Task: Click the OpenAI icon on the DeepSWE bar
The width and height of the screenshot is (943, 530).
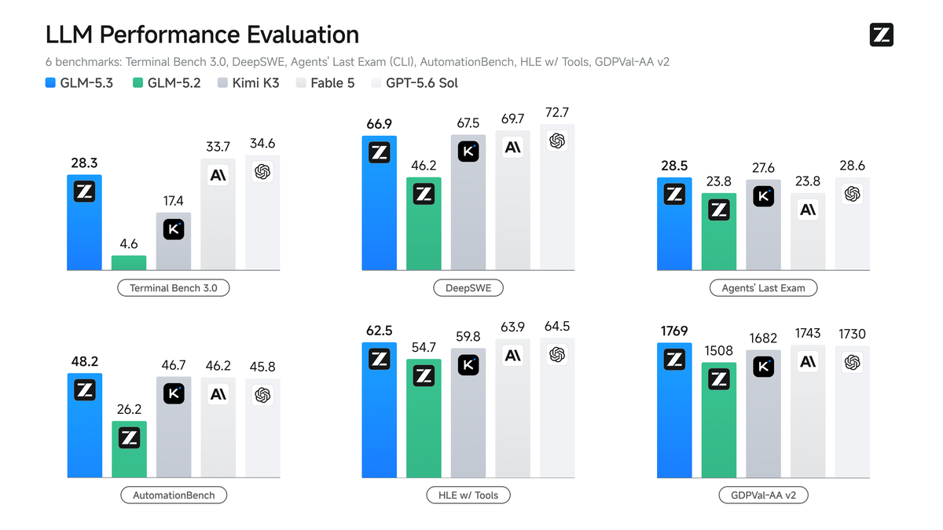Action: coord(557,141)
